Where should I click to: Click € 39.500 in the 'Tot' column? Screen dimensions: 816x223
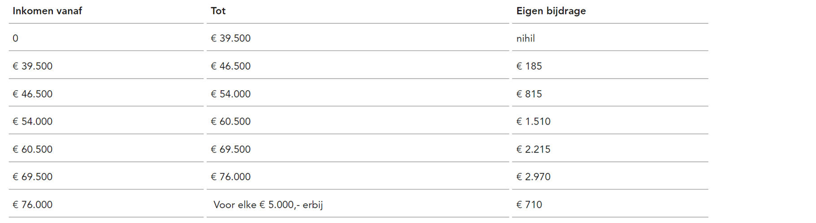point(231,38)
